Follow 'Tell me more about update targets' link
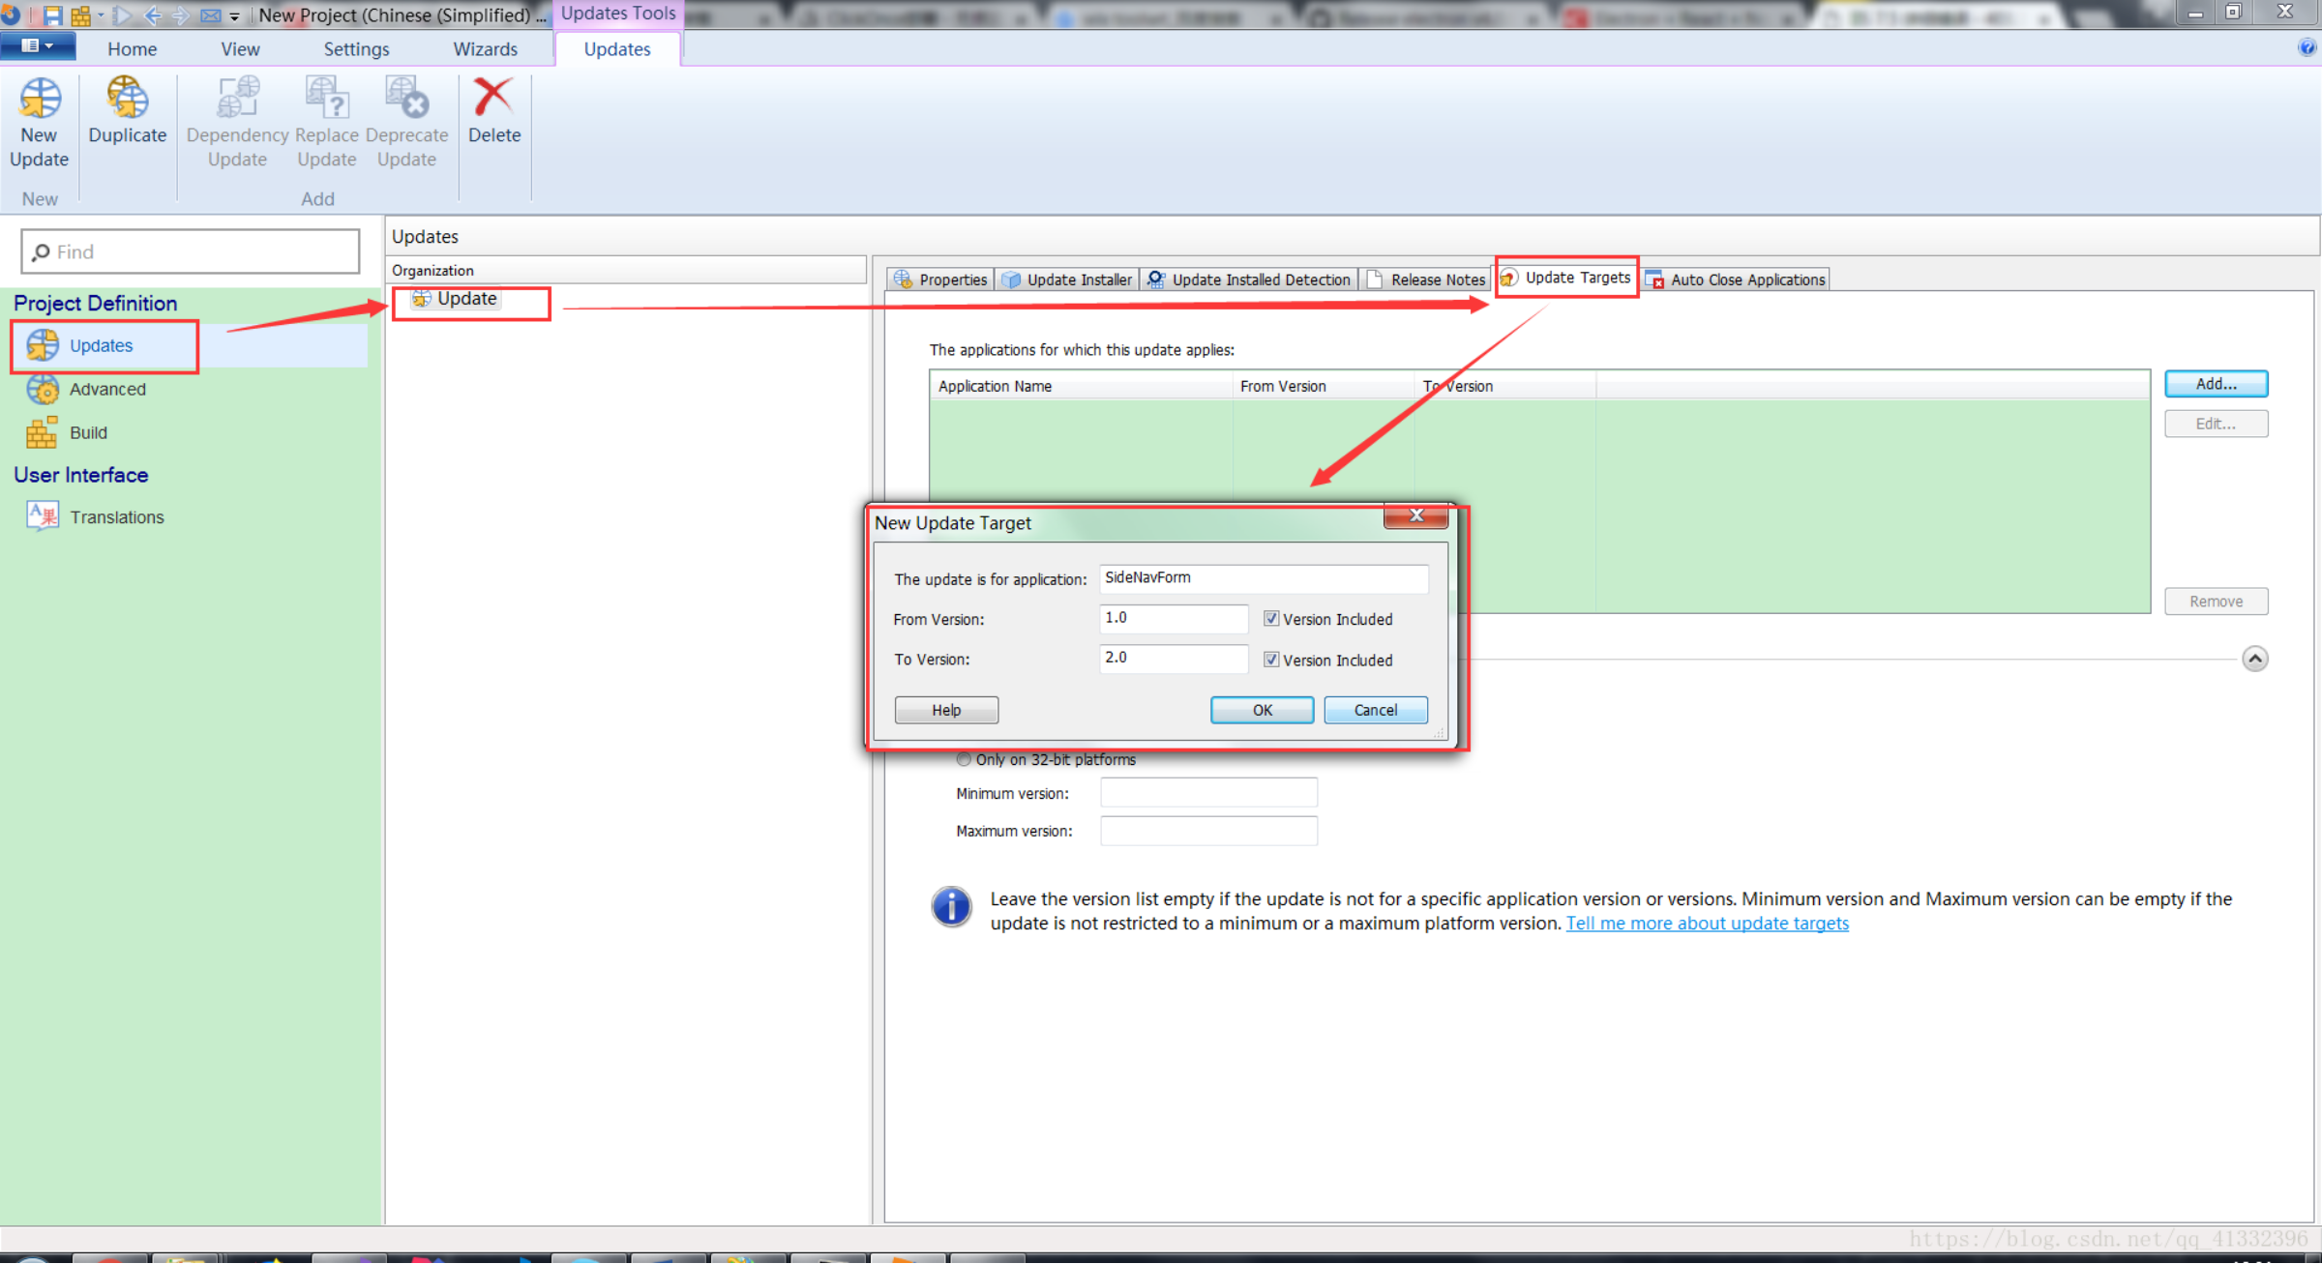2322x1264 pixels. (1707, 923)
